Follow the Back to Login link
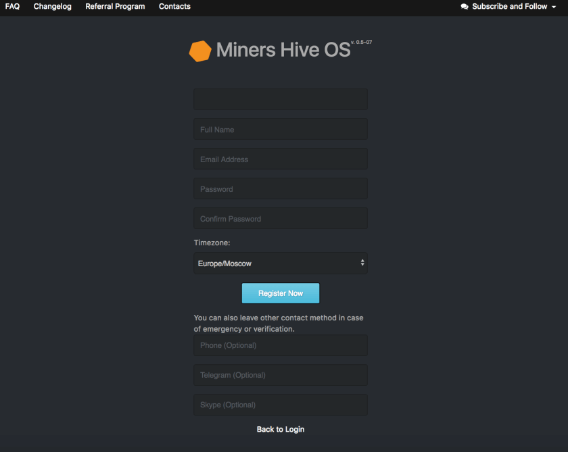Viewport: 568px width, 452px height. 280,429
